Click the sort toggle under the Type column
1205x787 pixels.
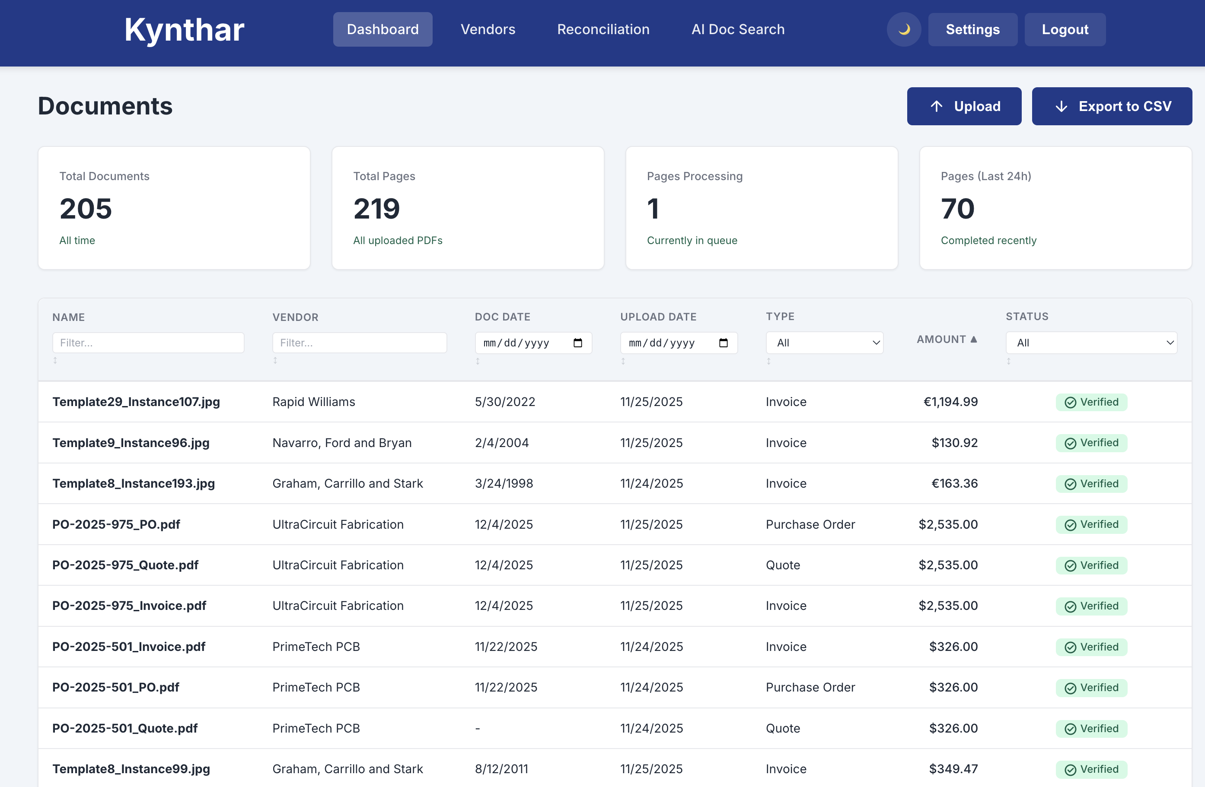click(x=769, y=361)
